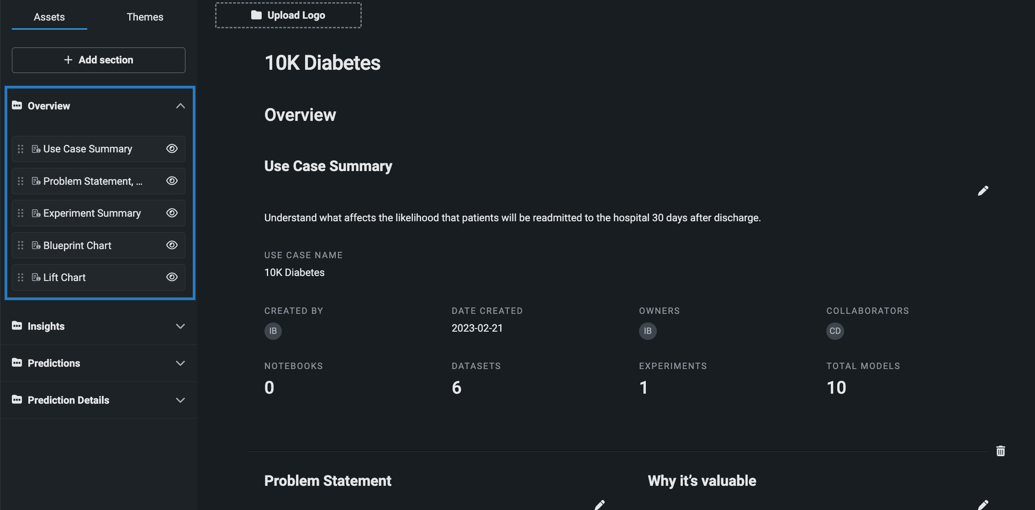This screenshot has height=510, width=1035.
Task: Hide the Blueprint Chart asset
Action: (172, 245)
